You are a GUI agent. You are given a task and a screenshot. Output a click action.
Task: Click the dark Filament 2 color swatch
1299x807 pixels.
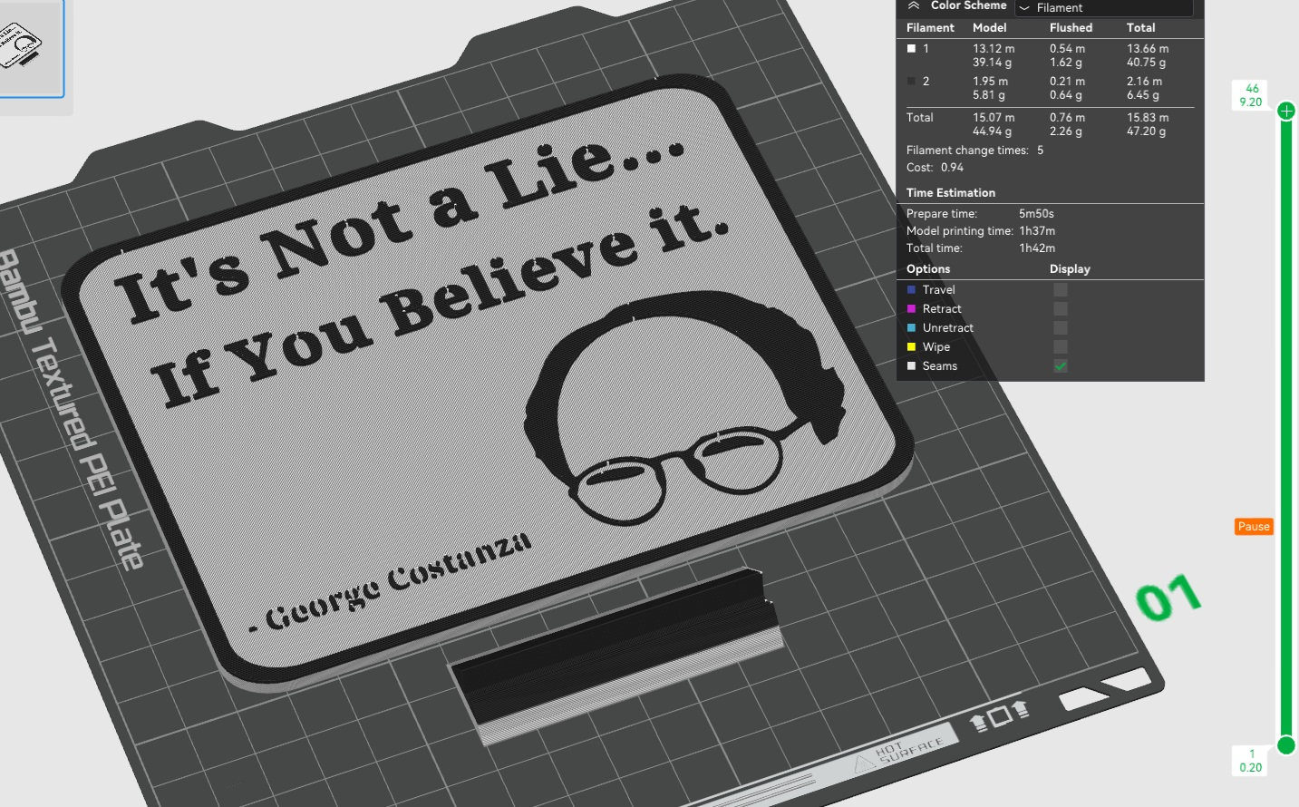tap(911, 82)
